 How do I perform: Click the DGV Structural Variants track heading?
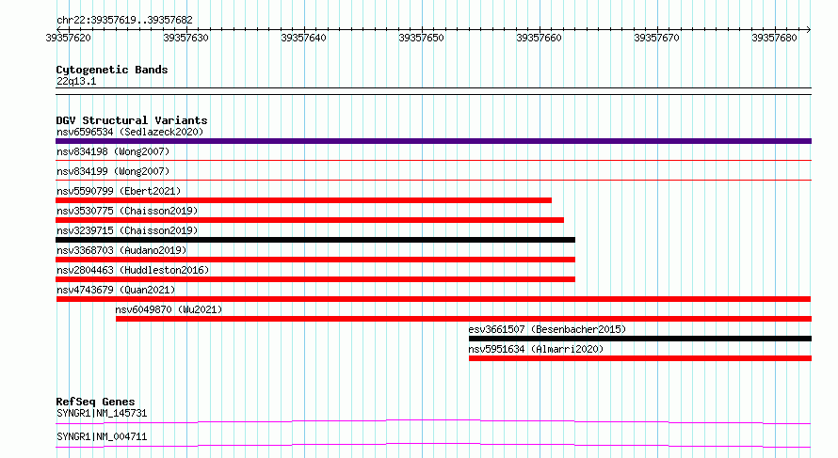132,120
